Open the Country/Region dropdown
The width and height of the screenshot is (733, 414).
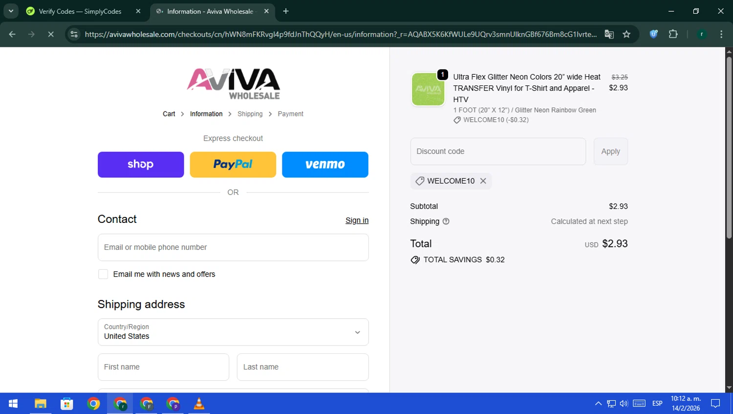[x=233, y=332]
